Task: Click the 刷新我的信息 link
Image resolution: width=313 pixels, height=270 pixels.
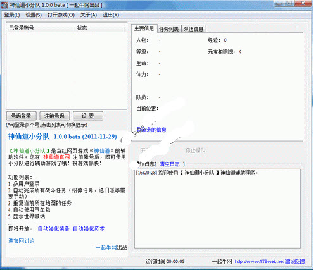Action: [151, 130]
